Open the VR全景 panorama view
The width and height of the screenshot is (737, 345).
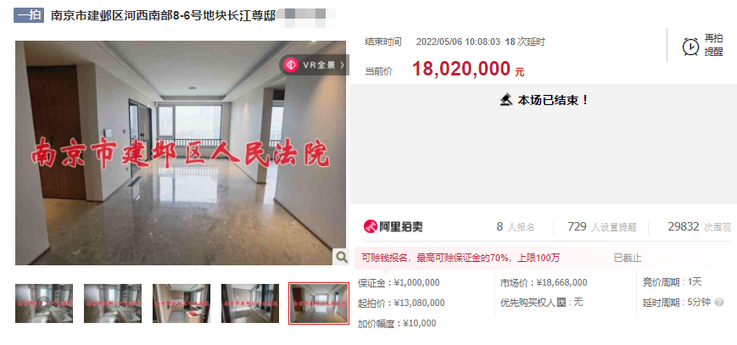point(314,65)
